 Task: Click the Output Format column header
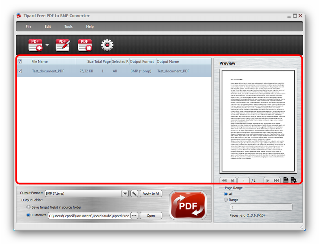[x=143, y=61]
